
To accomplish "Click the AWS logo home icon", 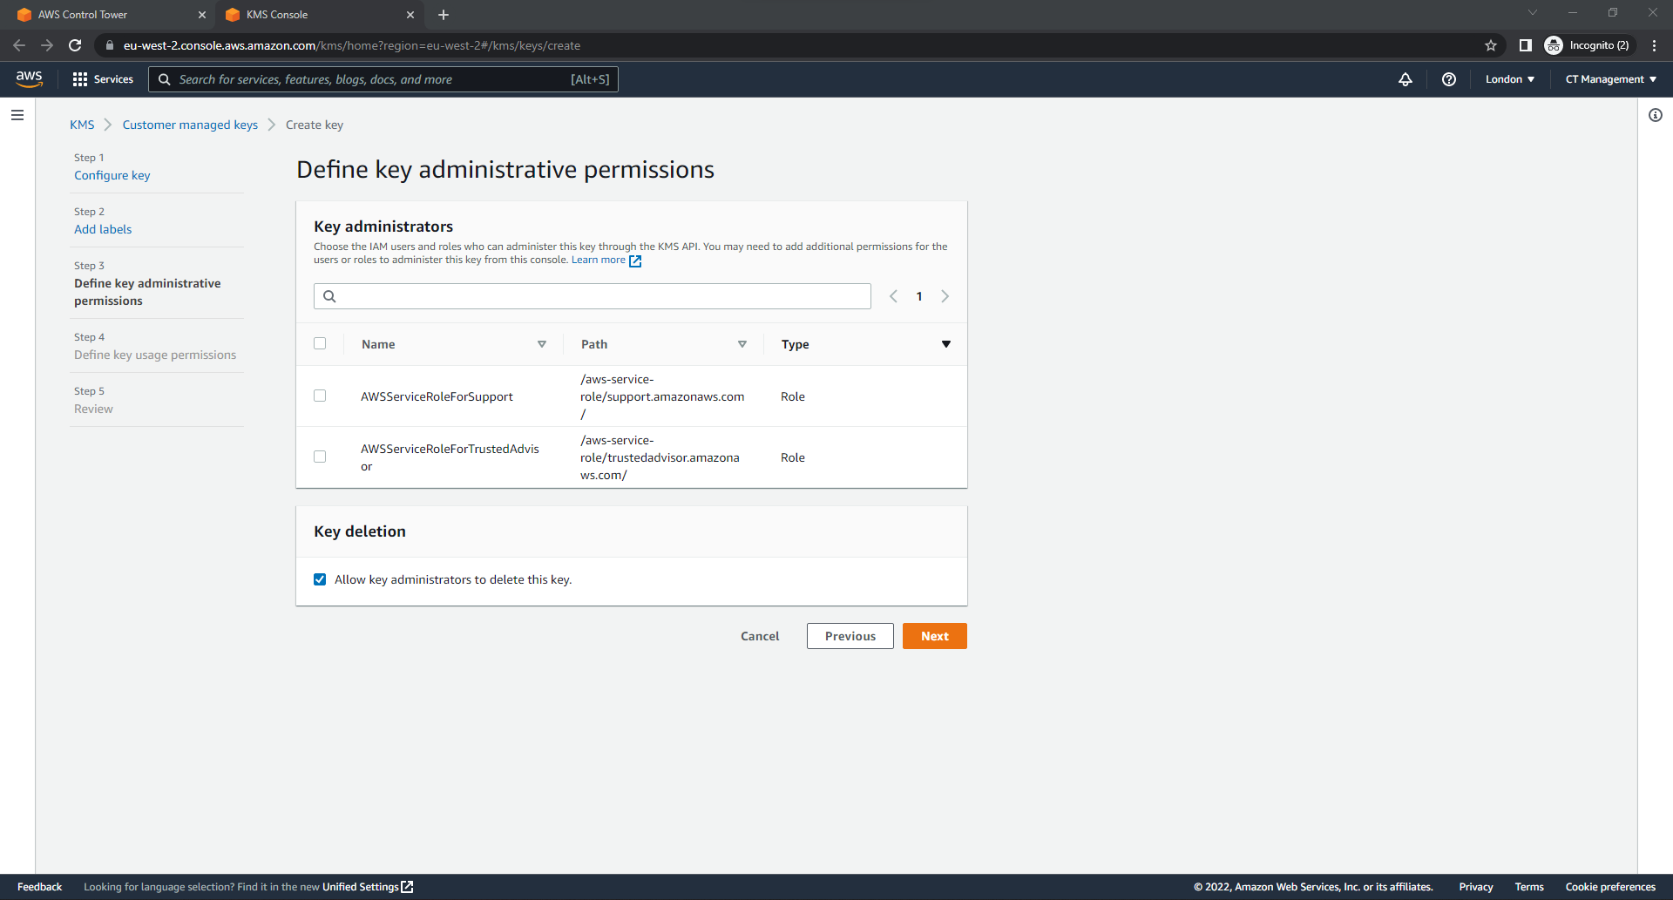I will click(x=29, y=78).
